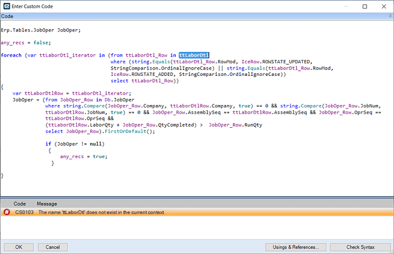
Task: Click IceRow.ROWSTATE_UPDATED in code
Action: (x=276, y=62)
